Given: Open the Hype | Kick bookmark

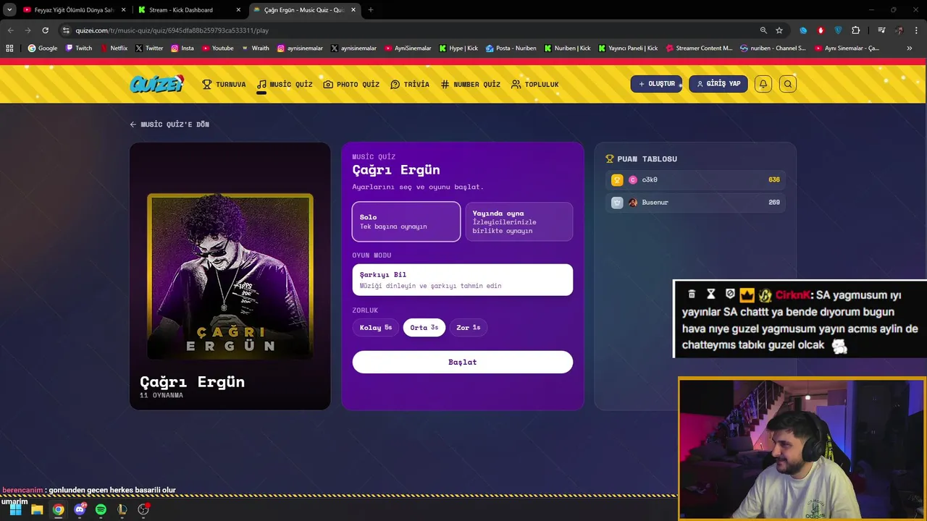Looking at the screenshot, I should pos(458,48).
